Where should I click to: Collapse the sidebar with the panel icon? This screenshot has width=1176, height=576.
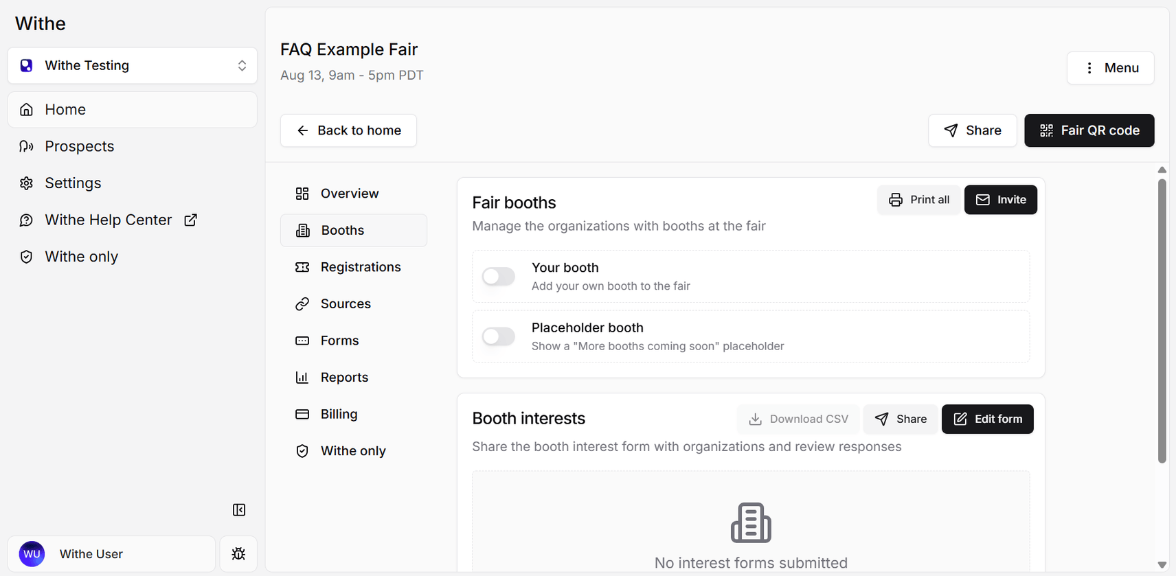(x=239, y=510)
